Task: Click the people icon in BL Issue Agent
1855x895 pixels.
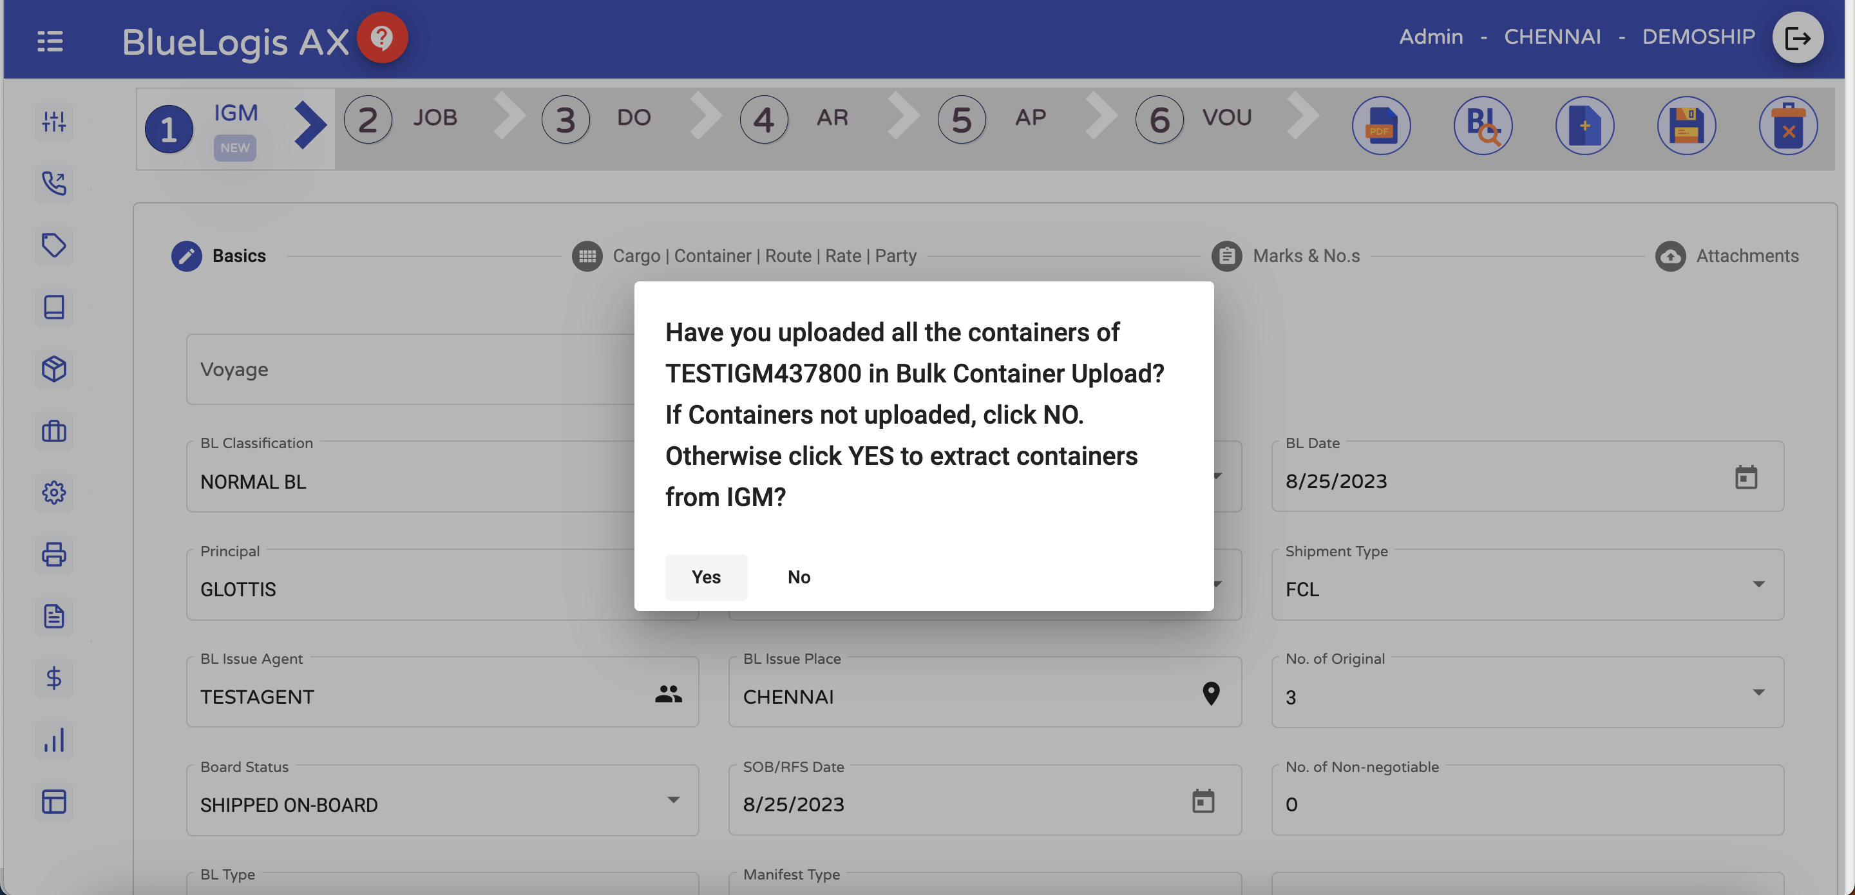Action: 669,694
